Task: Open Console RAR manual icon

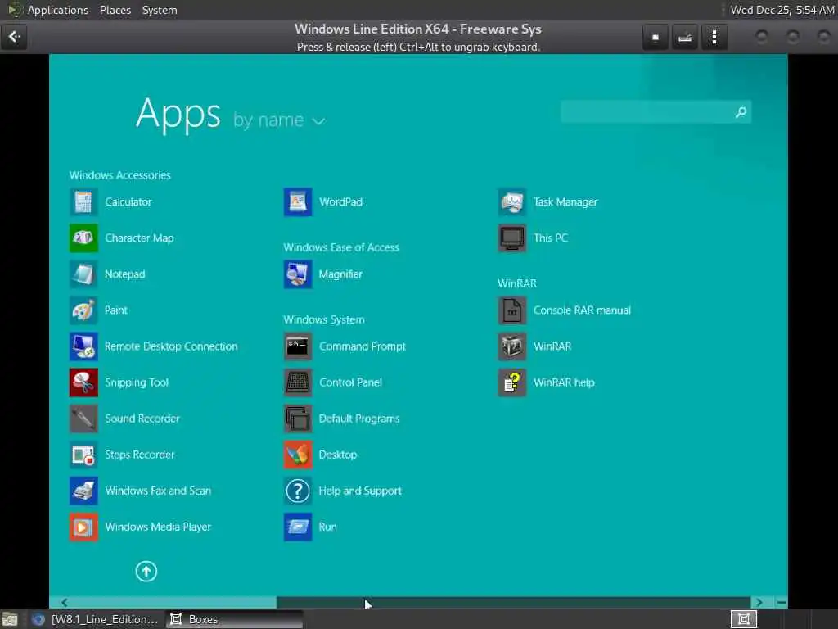Action: tap(512, 310)
